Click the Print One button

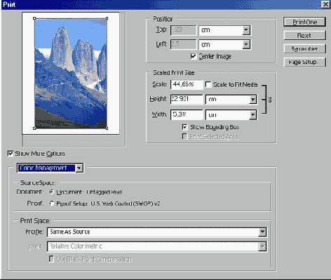pyautogui.click(x=304, y=22)
